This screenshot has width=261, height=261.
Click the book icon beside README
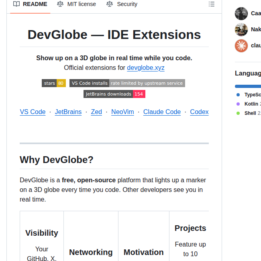click(16, 4)
